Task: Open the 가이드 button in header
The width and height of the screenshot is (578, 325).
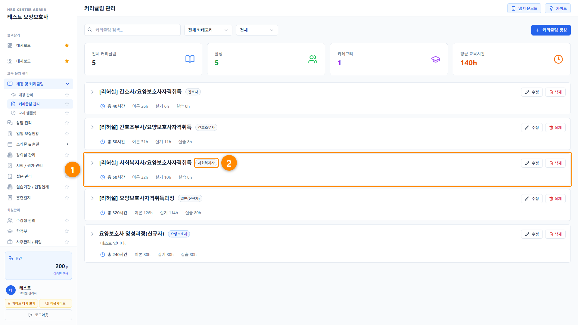Action: click(x=558, y=8)
